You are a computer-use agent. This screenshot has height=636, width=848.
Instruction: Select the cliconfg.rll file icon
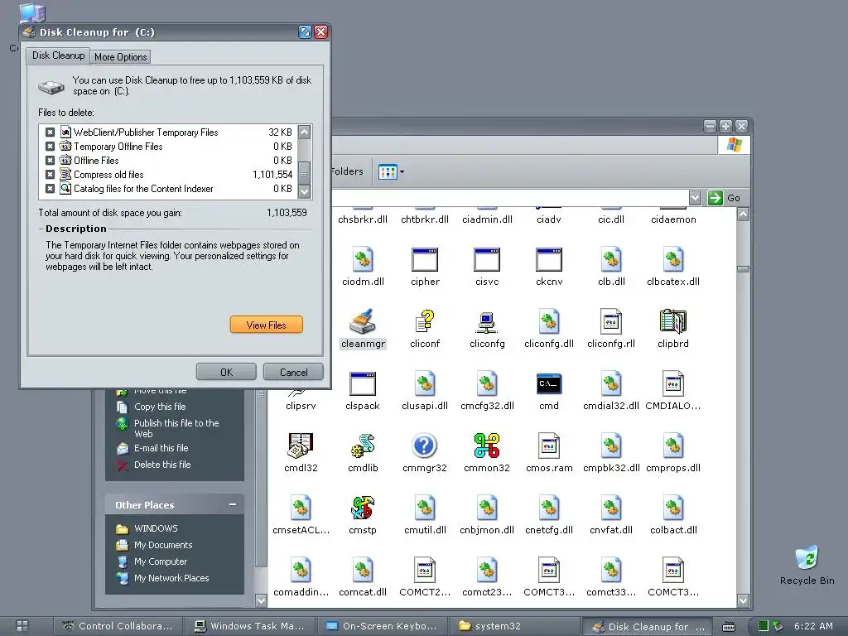coord(611,322)
